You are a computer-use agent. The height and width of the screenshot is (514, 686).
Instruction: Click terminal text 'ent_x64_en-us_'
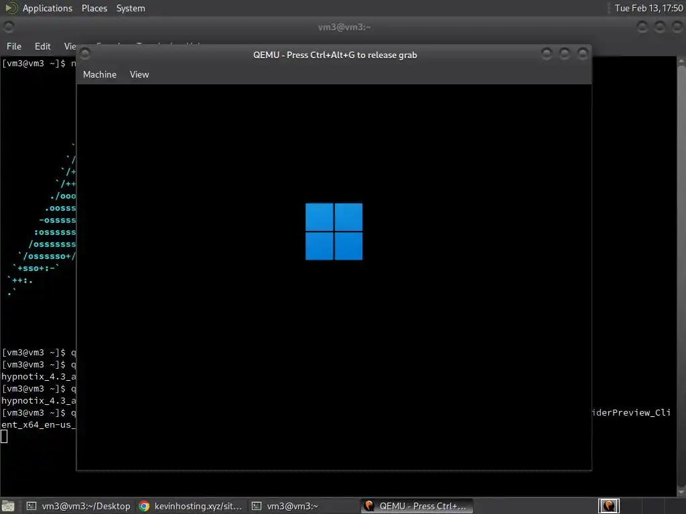pos(38,425)
